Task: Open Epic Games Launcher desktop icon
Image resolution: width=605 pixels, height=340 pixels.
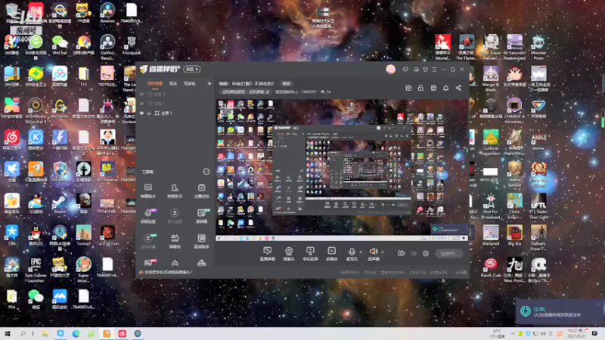Action: pos(36,270)
